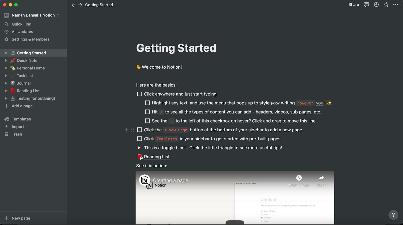Click the Task List checkmark icon

point(13,76)
